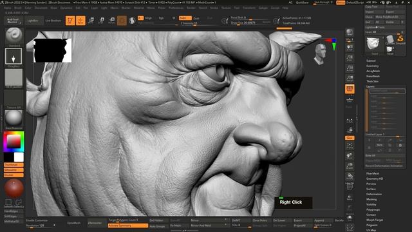The width and height of the screenshot is (412, 232).
Task: Expand the Geometry section
Action: (x=372, y=66)
